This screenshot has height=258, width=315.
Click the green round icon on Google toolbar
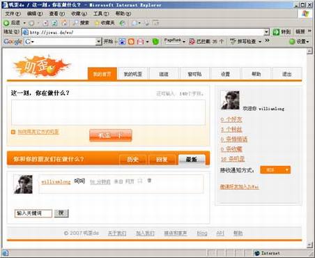pos(155,42)
